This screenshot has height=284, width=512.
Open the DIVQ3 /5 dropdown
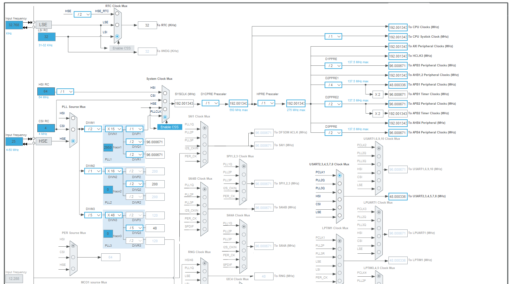pyautogui.click(x=134, y=228)
